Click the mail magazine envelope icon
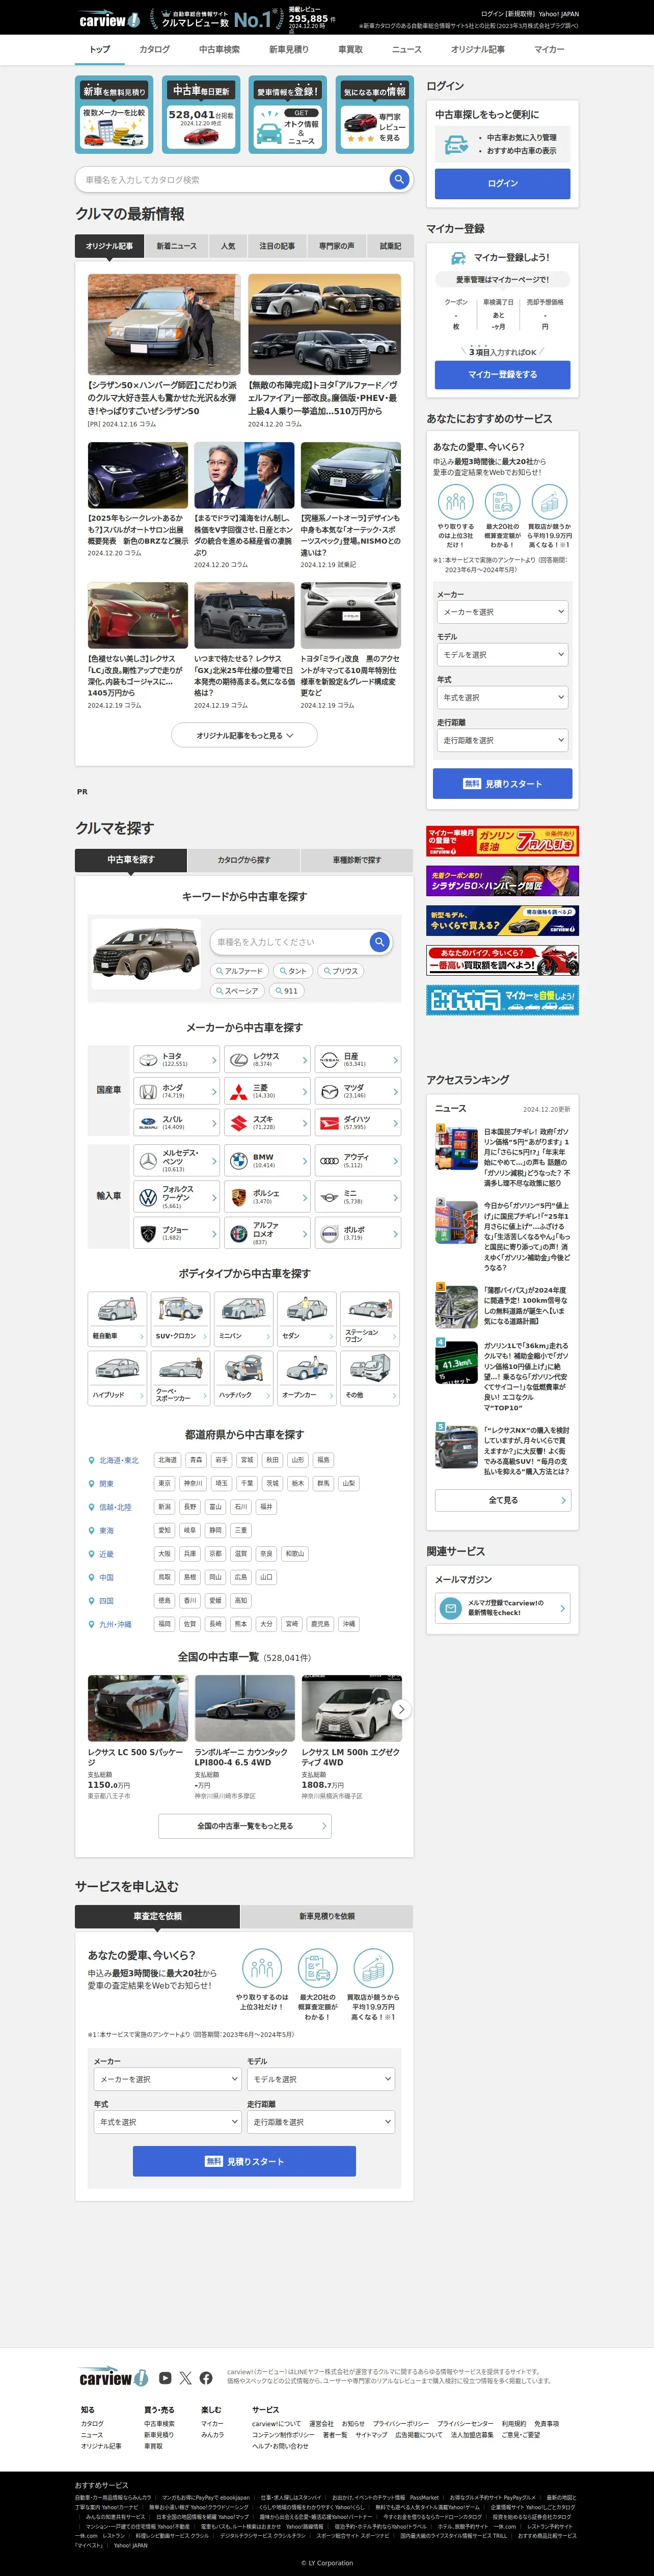Screen dimensions: 654x2576 (450, 1608)
